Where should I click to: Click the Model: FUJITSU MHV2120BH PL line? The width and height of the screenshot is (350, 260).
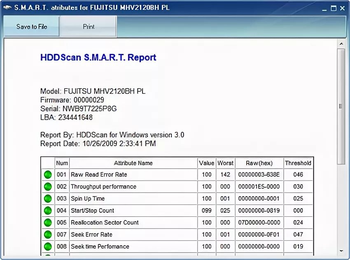pos(93,91)
